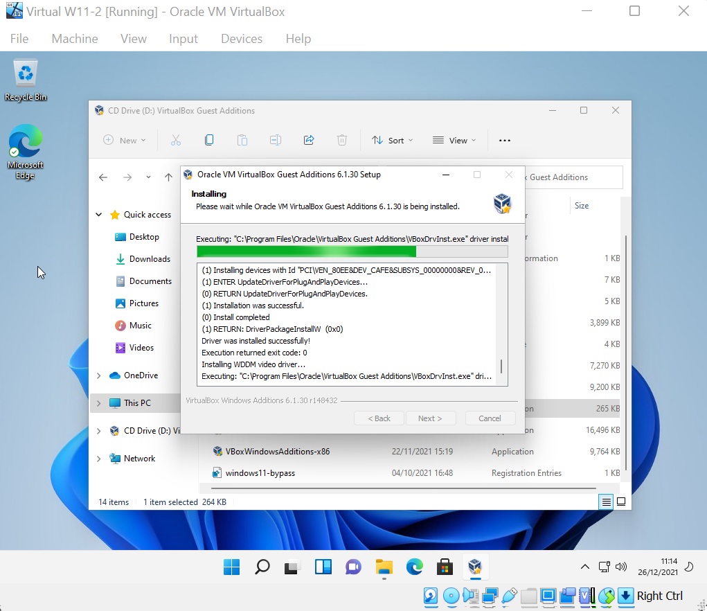707x611 pixels.
Task: Click the display indicator in VirtualBox status bar
Action: pos(548,596)
